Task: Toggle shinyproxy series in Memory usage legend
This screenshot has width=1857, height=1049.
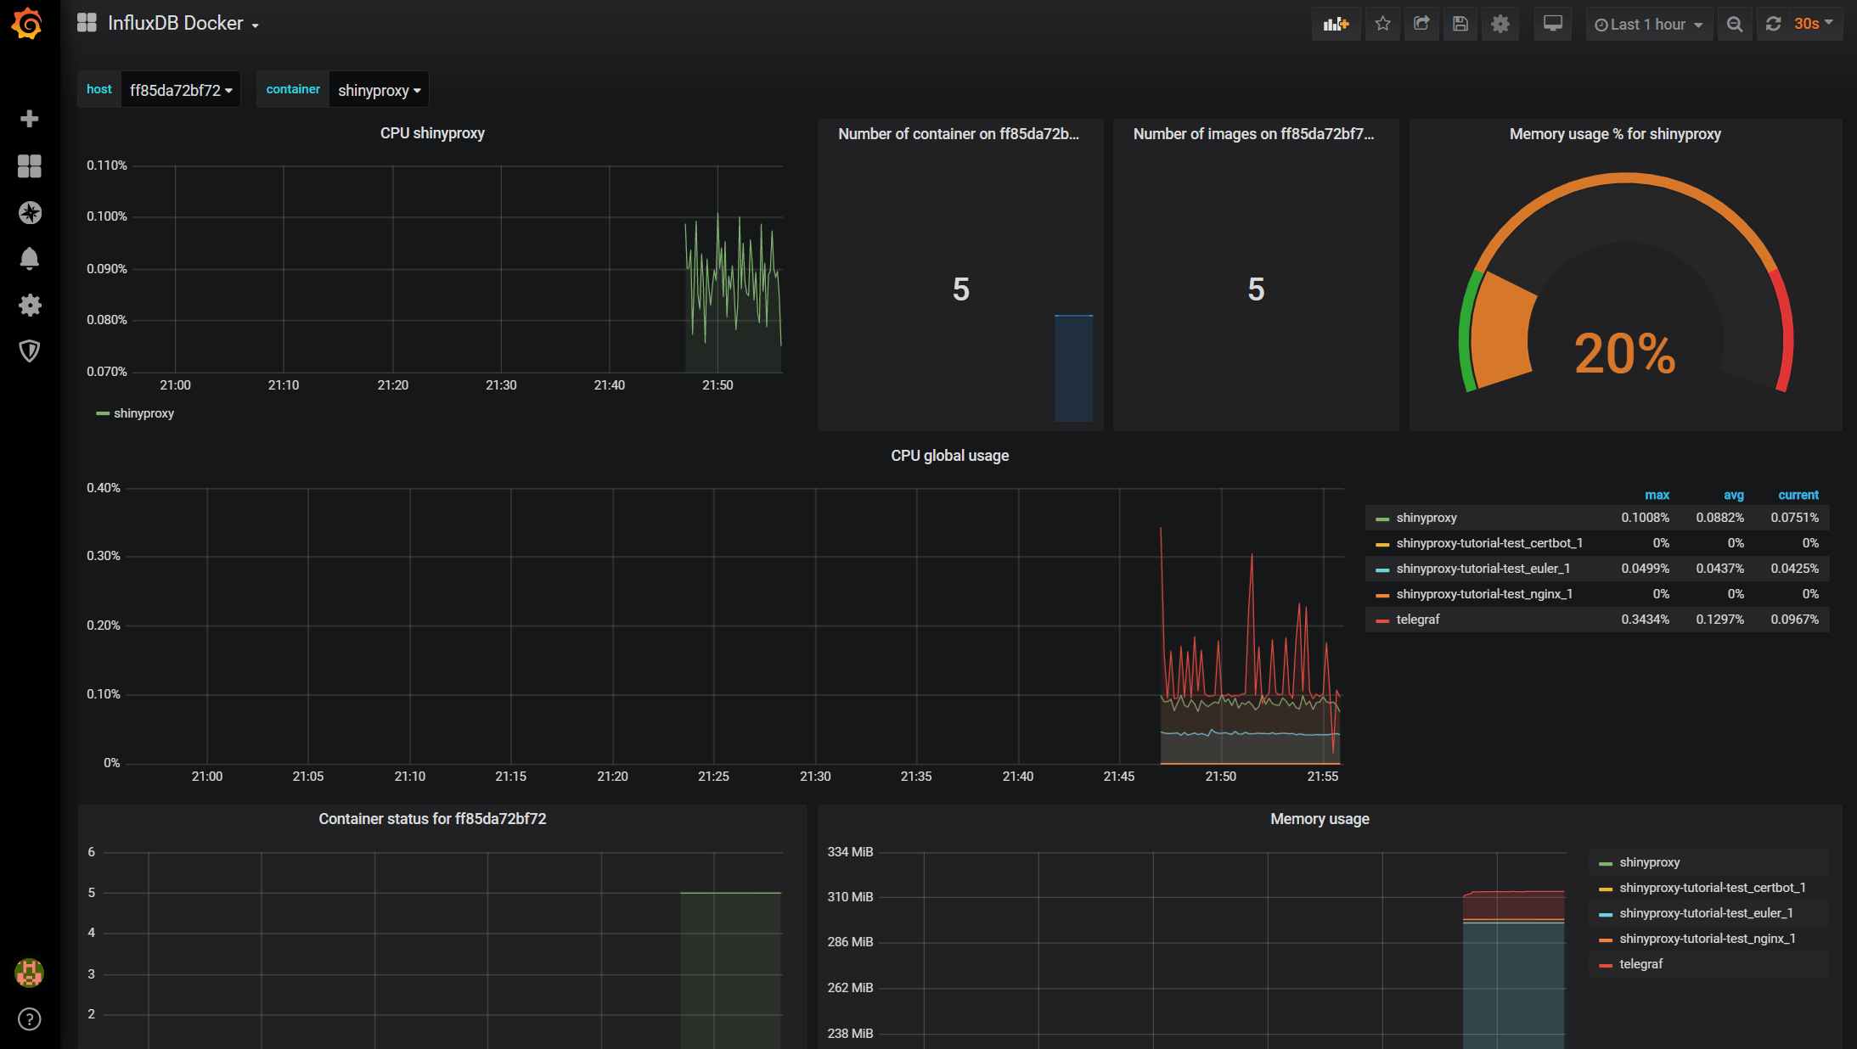Action: (x=1649, y=862)
